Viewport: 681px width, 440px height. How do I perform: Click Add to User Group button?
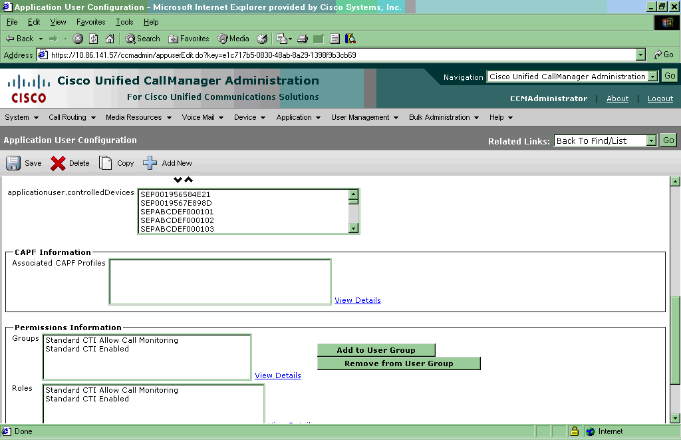click(376, 350)
